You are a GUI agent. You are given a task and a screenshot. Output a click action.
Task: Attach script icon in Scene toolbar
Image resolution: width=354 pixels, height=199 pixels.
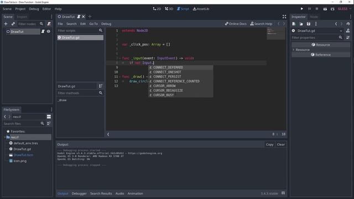click(x=49, y=24)
